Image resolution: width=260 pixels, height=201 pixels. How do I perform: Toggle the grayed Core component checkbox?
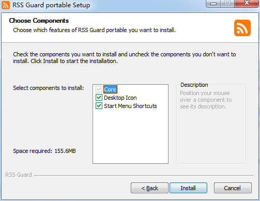pos(99,89)
